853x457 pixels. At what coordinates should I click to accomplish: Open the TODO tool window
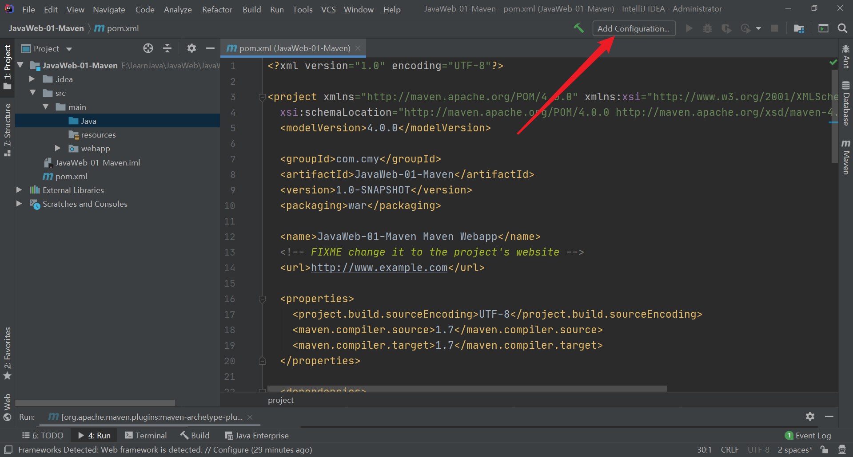43,435
